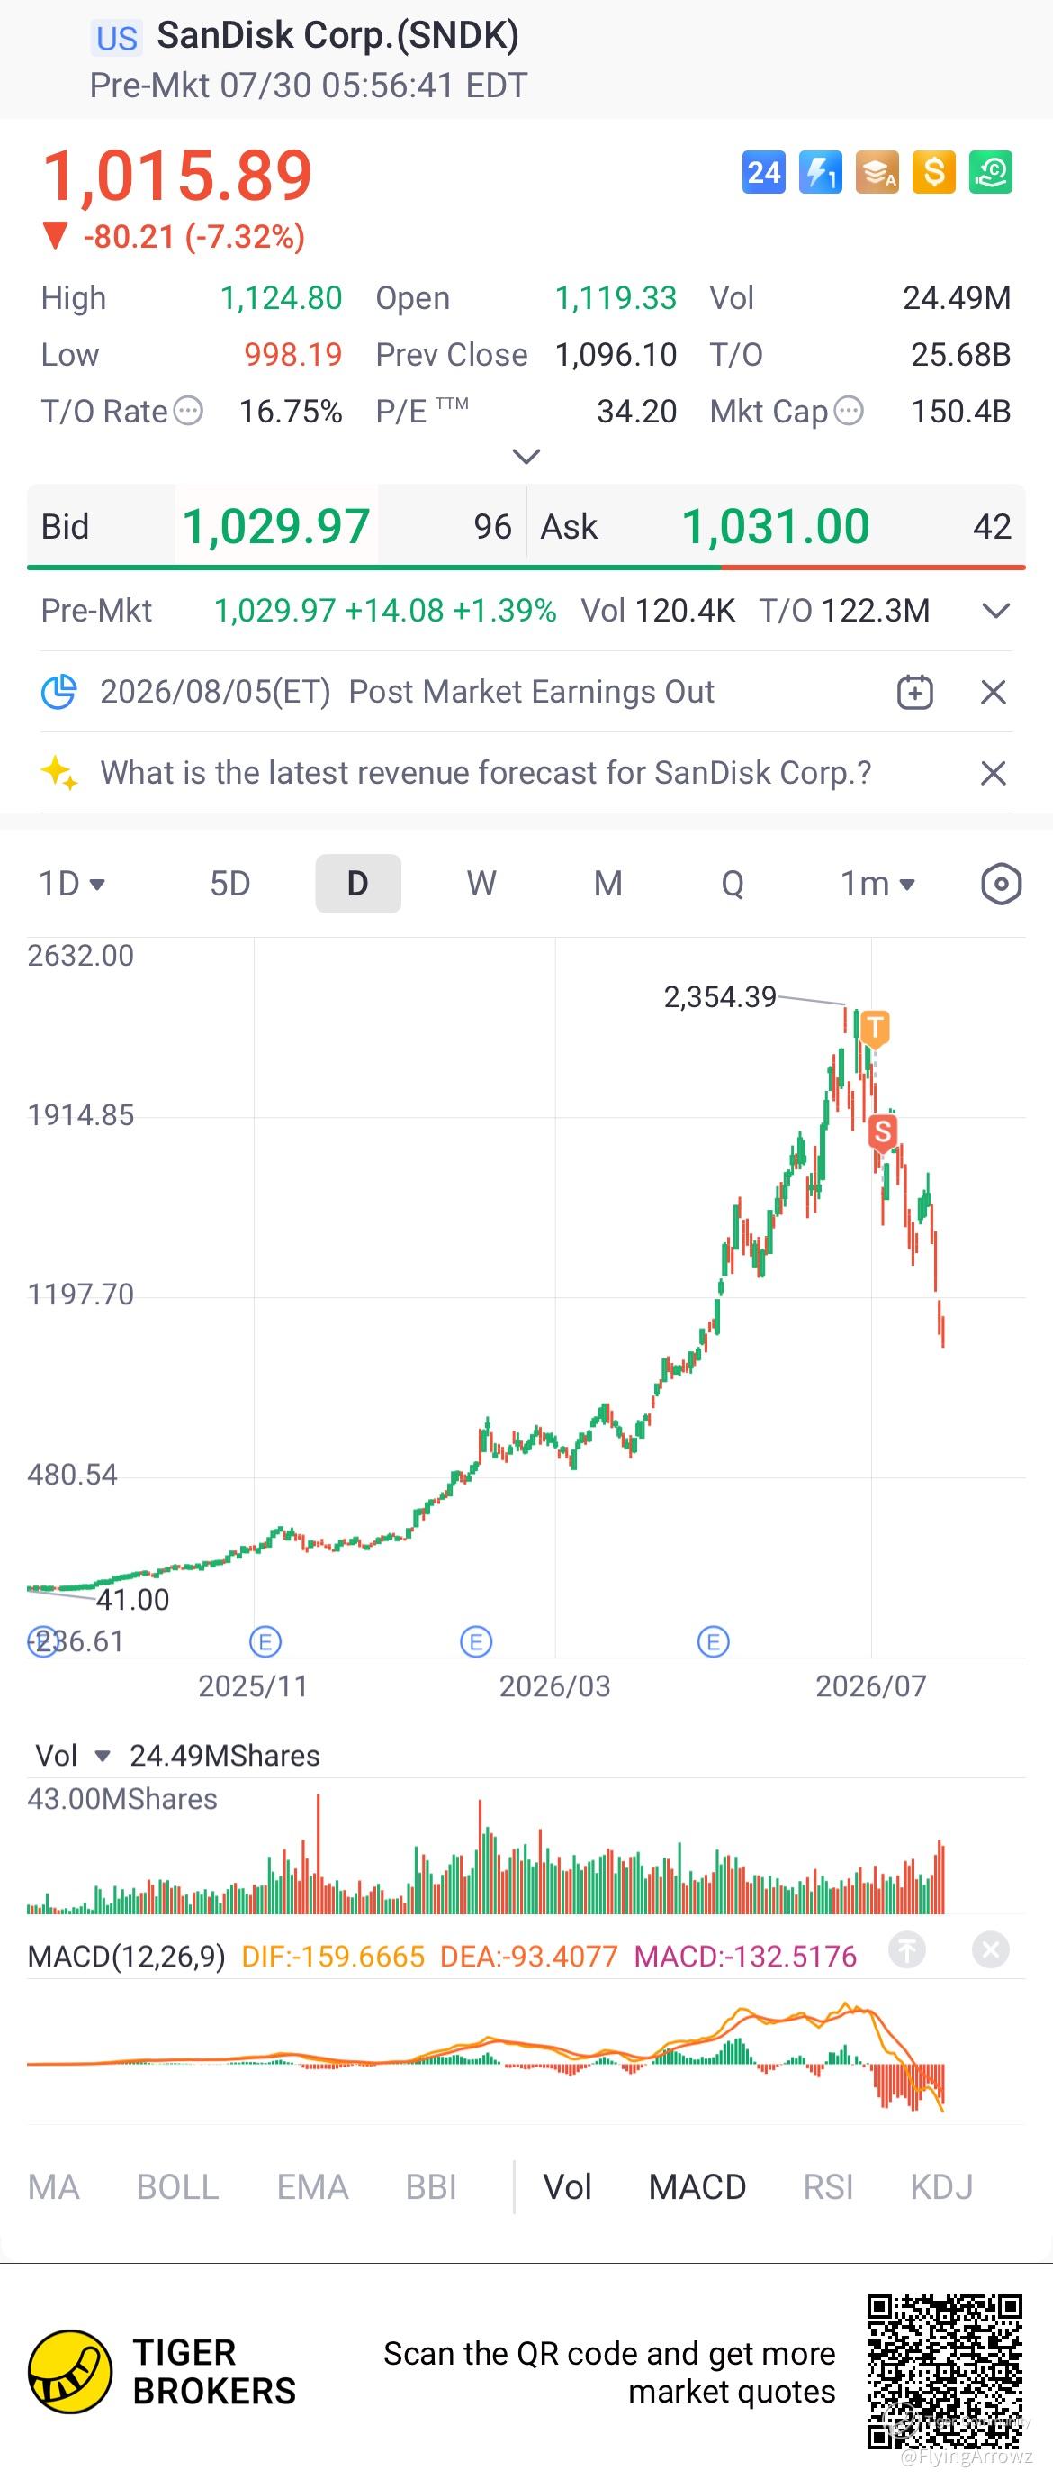Enable the BOLL overlay indicator
Image resolution: width=1053 pixels, height=2480 pixels.
pos(178,2187)
